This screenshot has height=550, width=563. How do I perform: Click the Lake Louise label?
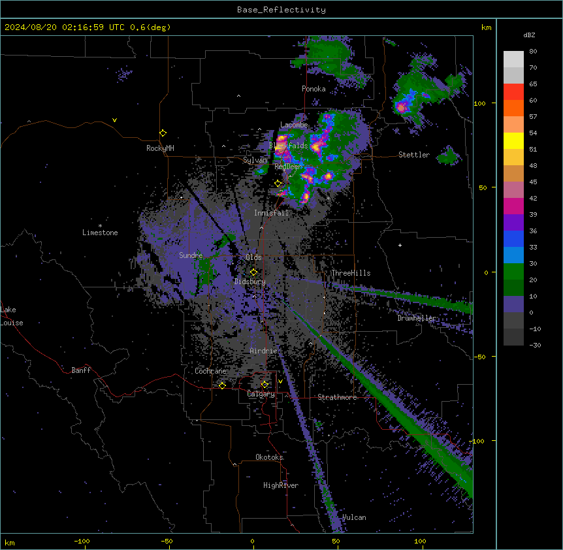click(12, 316)
